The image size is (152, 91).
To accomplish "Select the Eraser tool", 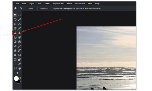I will click(x=15, y=51).
